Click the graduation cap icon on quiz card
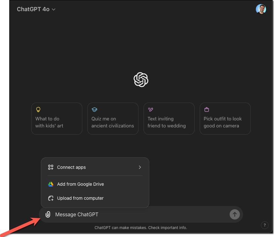This screenshot has height=237, width=274. (94, 110)
